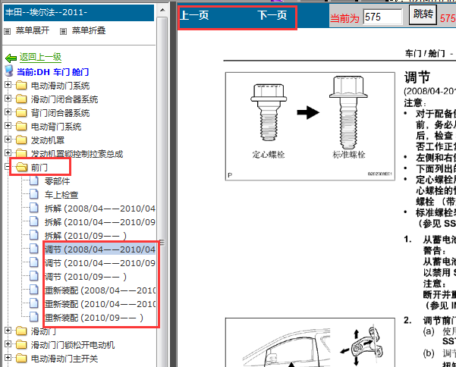Click the centering bolt and standard bolt illustration
456x367 pixels.
tap(310, 126)
